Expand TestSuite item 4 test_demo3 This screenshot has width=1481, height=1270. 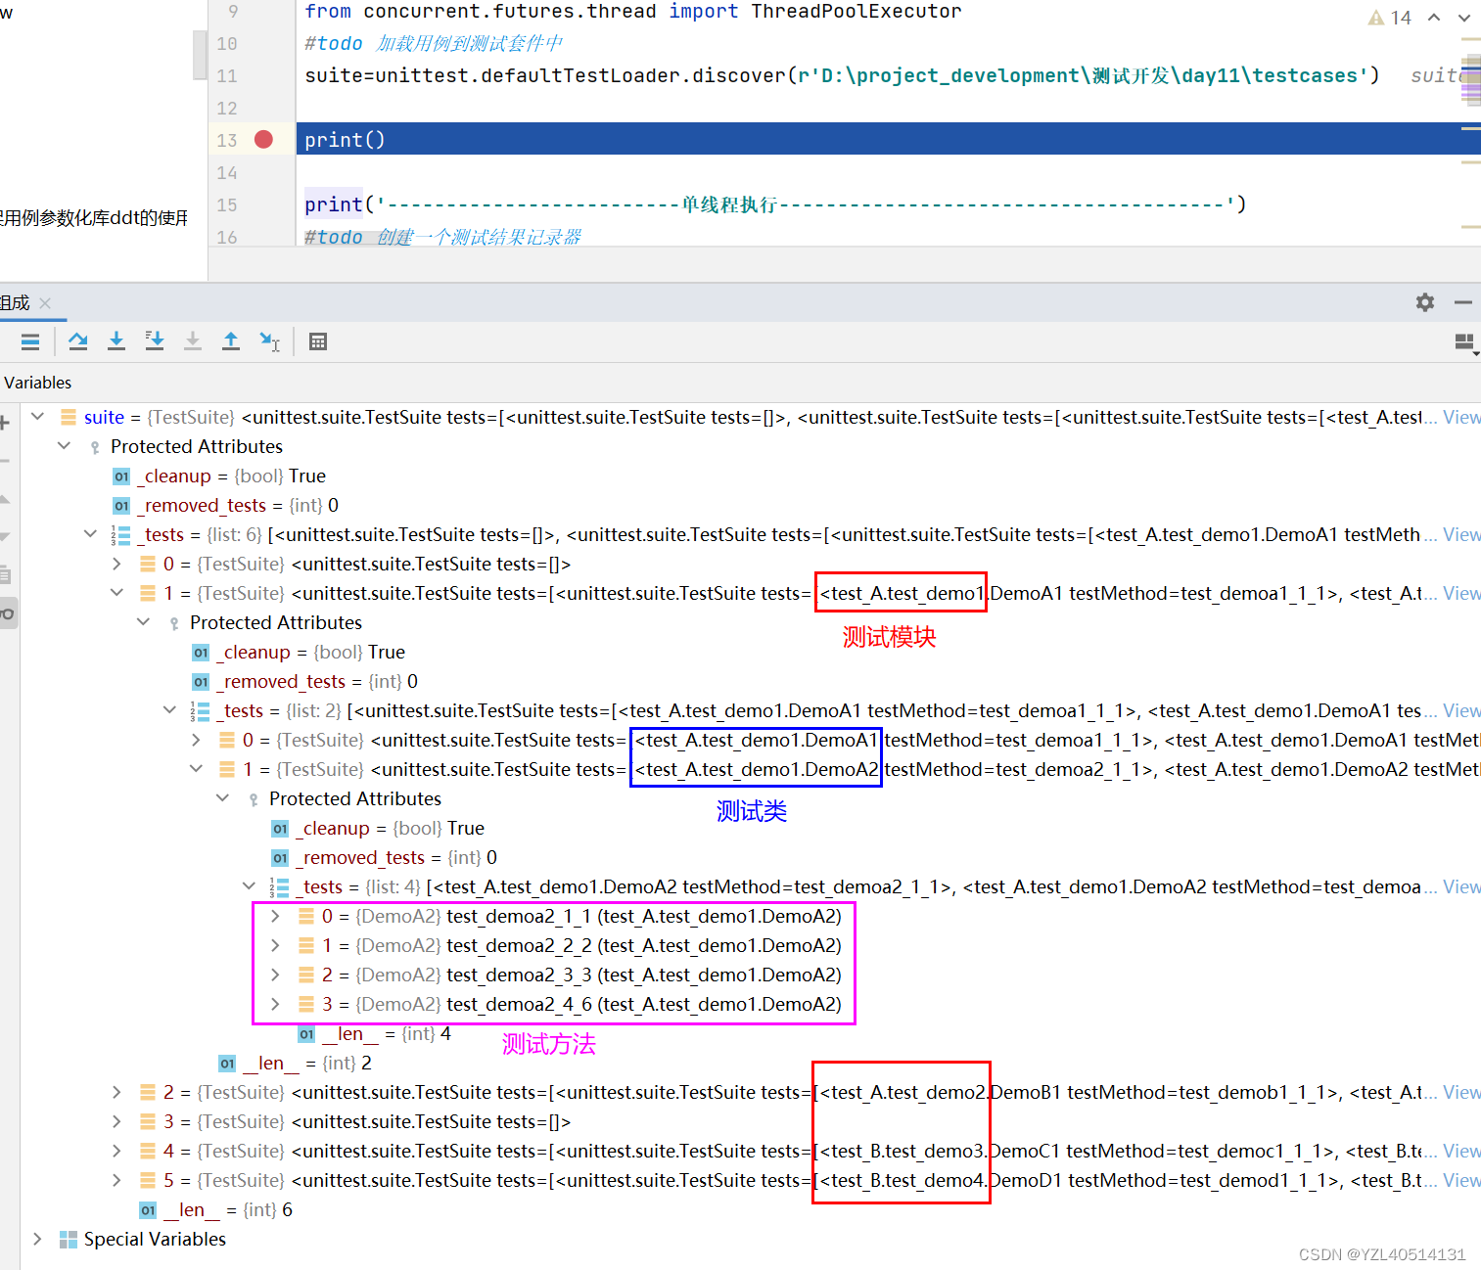tap(116, 1151)
